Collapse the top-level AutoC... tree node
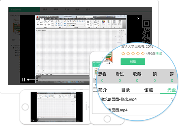The height and width of the screenshot is (126, 179). click(12, 45)
